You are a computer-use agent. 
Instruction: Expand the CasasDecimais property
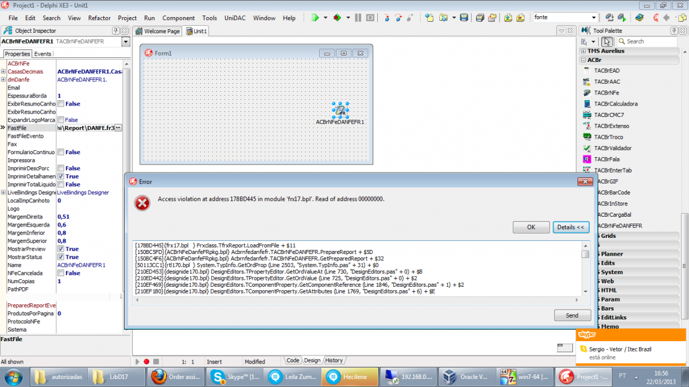click(x=3, y=72)
